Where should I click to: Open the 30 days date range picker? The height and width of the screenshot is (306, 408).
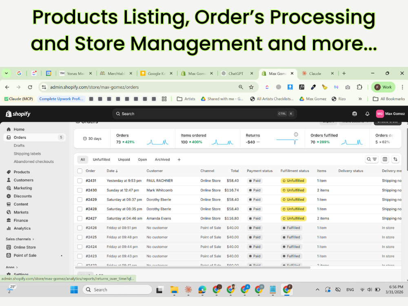pyautogui.click(x=92, y=138)
